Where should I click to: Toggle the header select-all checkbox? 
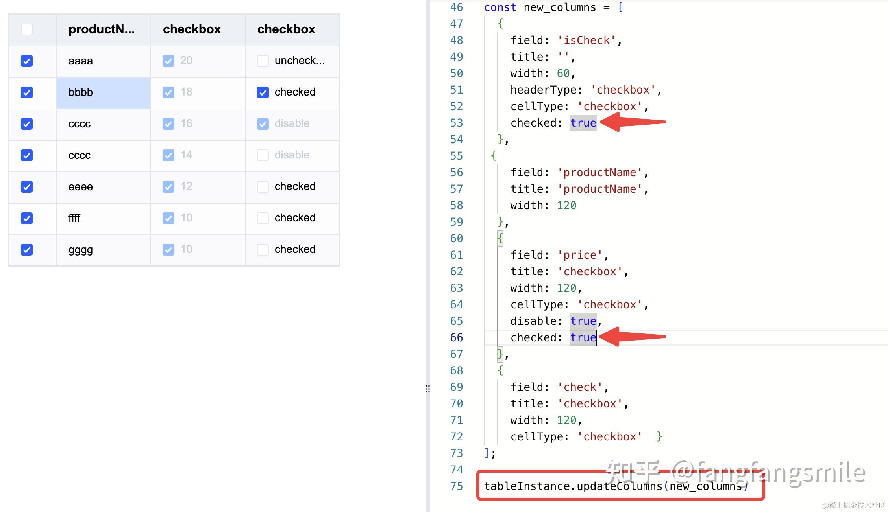pyautogui.click(x=27, y=29)
